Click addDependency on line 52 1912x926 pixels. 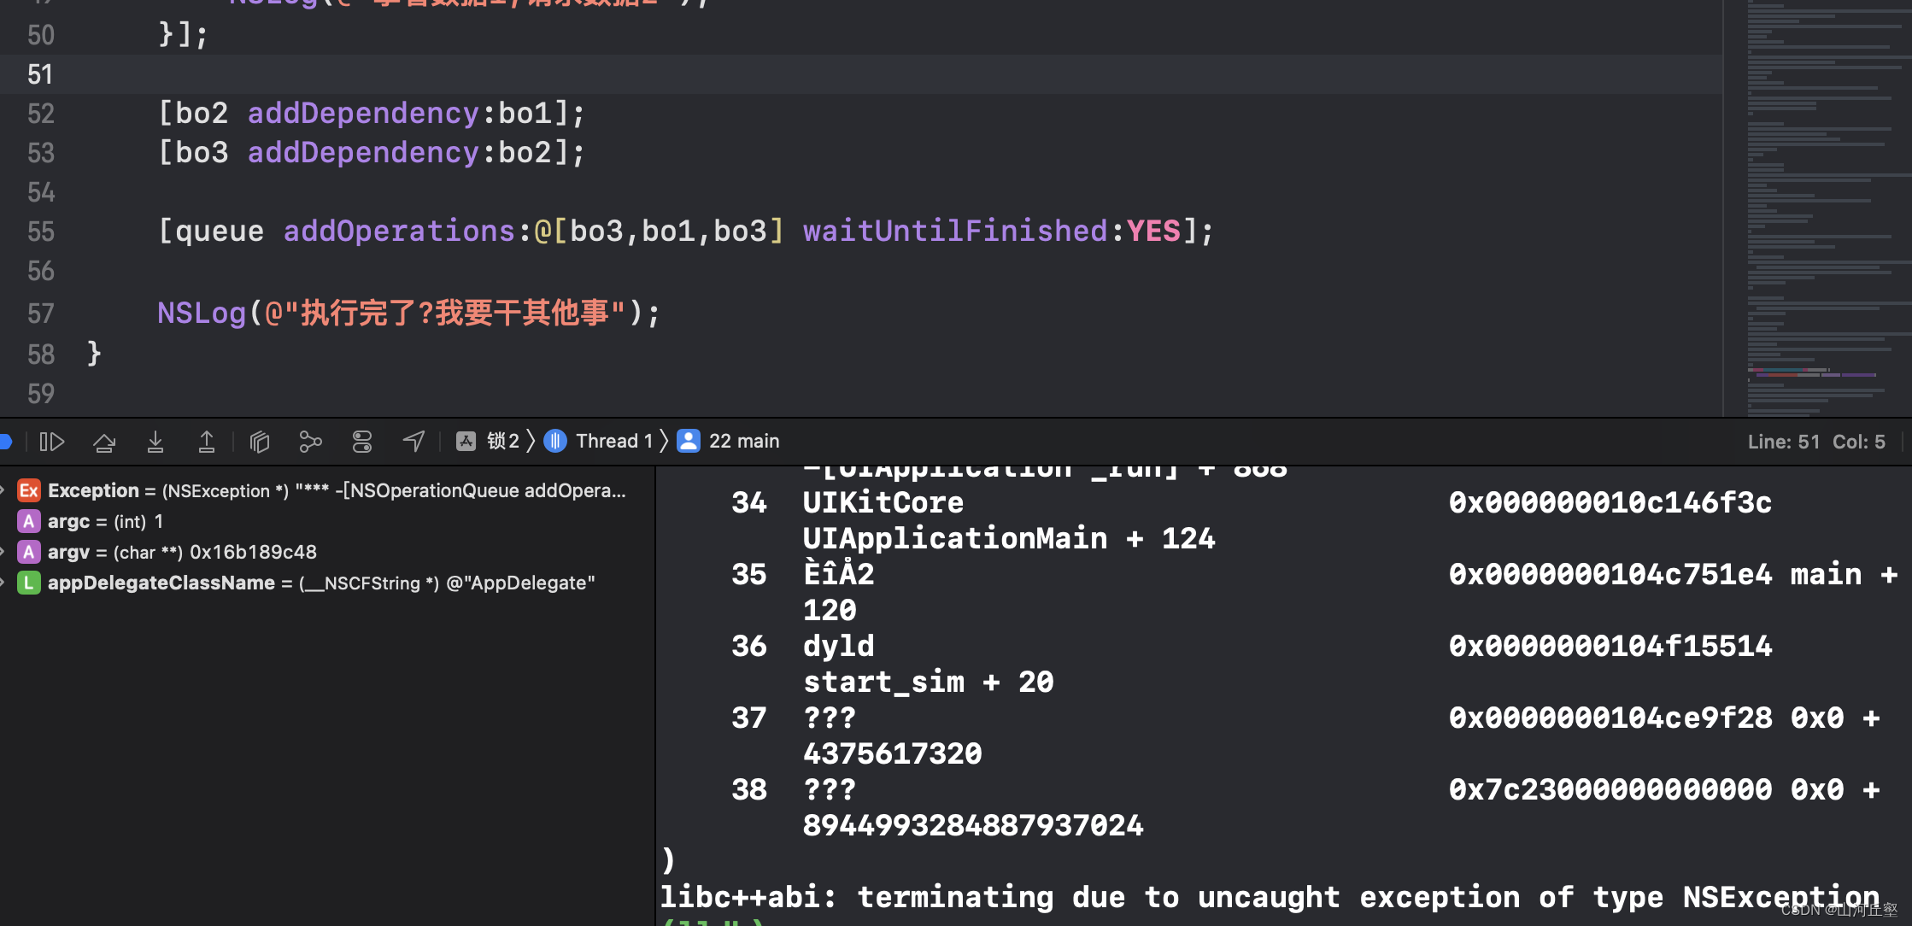pyautogui.click(x=363, y=113)
